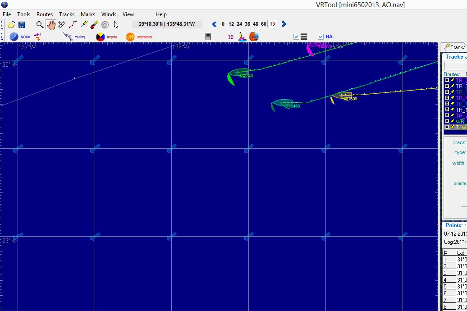Image resolution: width=467 pixels, height=311 pixels.
Task: Open the Winds menu
Action: tap(109, 14)
